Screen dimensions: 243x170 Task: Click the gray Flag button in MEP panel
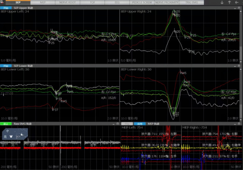(x=127, y=124)
